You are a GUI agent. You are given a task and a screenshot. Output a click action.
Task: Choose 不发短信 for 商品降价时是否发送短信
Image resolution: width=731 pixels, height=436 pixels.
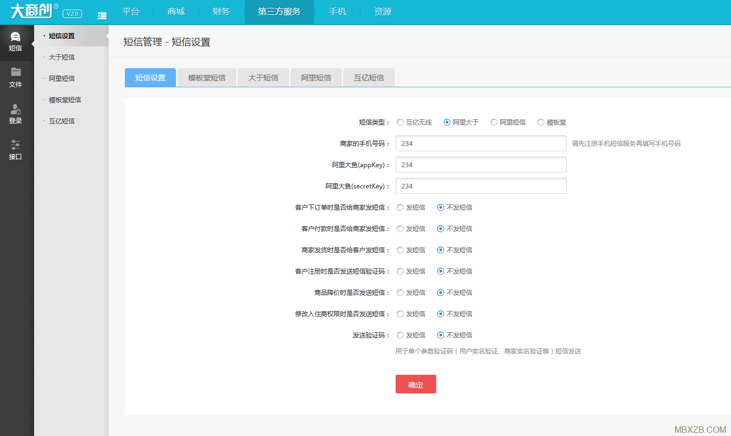[x=440, y=293]
